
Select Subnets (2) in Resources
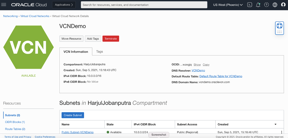tap(13, 115)
